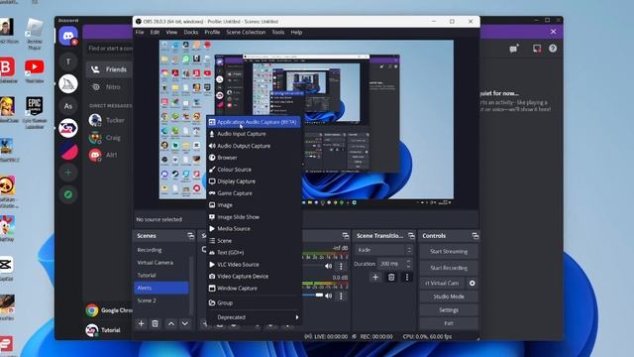Choose Game Capture source

254,193
